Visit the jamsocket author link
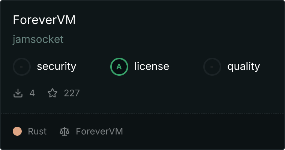This screenshot has width=285, height=150. tap(38, 39)
